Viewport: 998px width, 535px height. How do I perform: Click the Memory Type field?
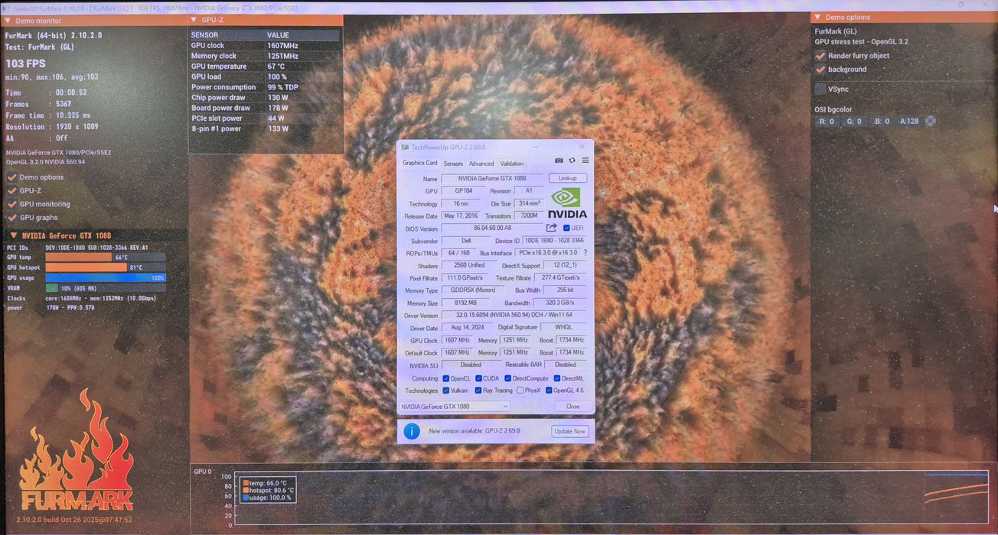tap(473, 290)
